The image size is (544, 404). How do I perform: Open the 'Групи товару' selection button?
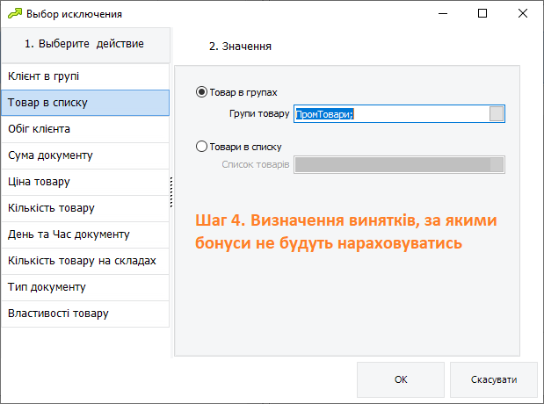click(x=497, y=114)
